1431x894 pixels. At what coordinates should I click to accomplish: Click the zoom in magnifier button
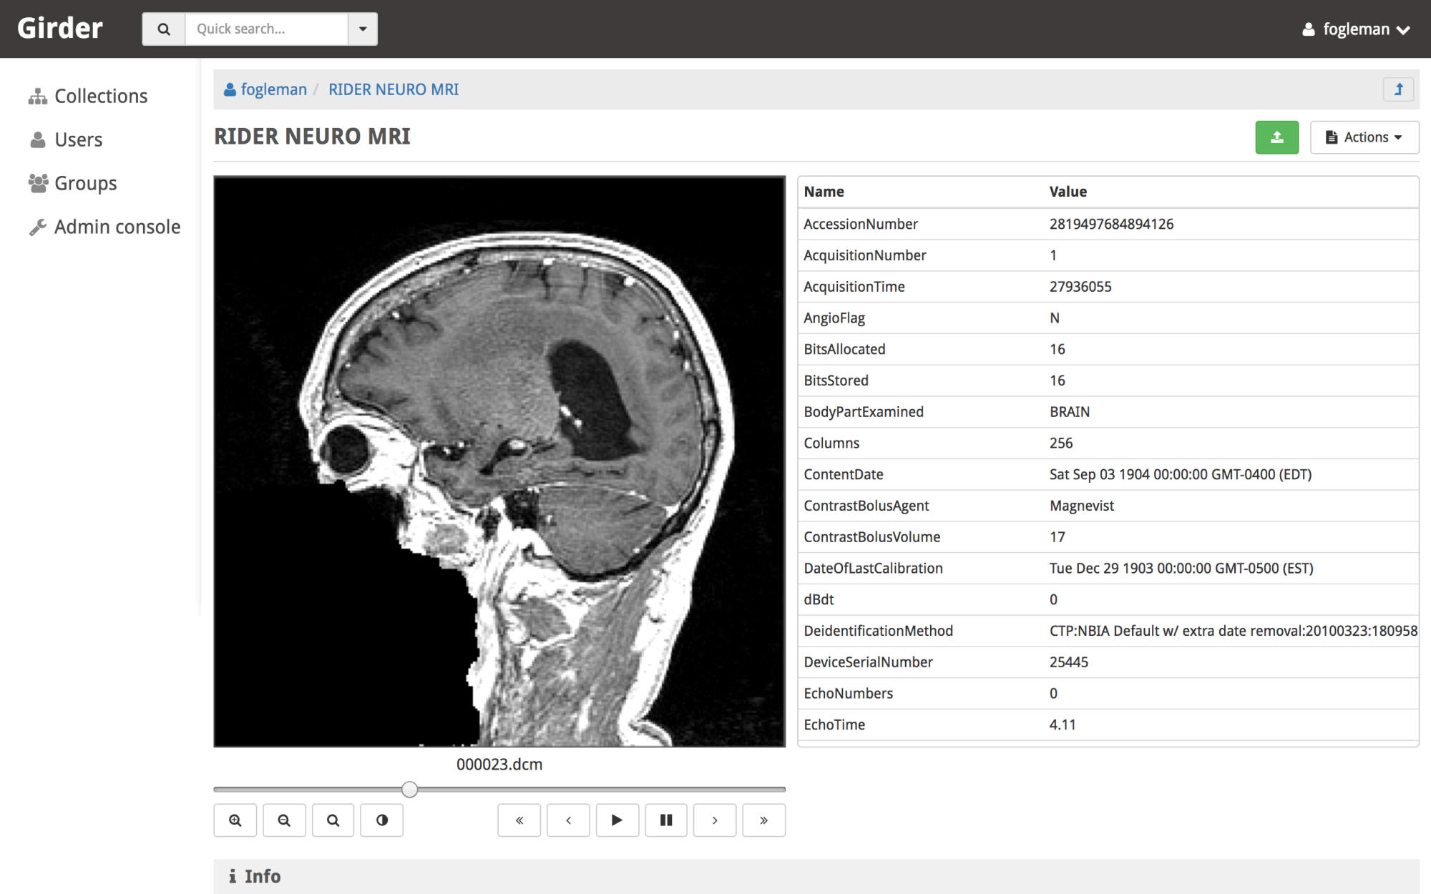235,820
